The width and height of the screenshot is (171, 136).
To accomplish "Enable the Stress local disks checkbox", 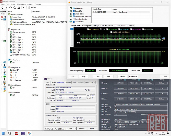I will pos(74,19).
